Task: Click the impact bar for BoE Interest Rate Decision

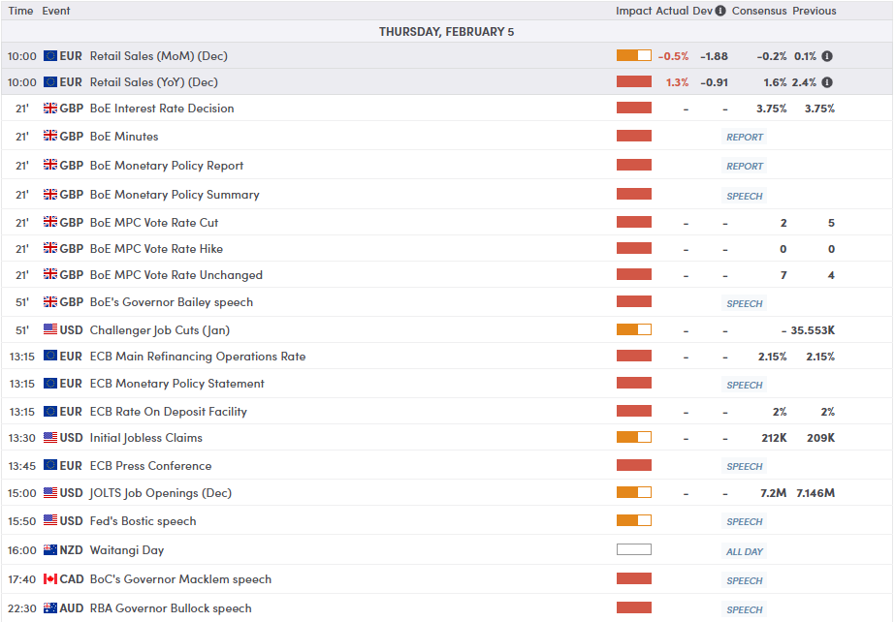Action: (x=633, y=108)
